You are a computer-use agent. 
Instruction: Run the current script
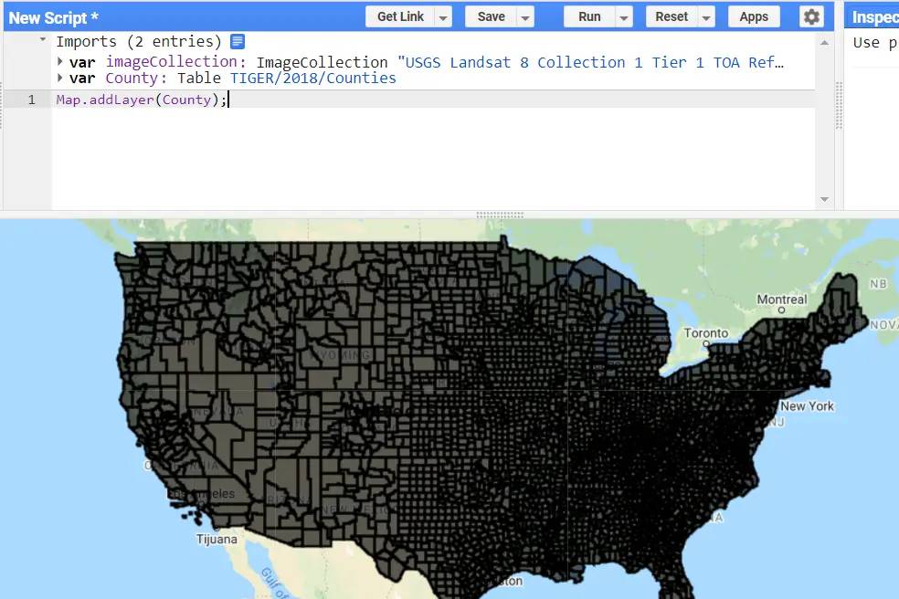[x=589, y=16]
